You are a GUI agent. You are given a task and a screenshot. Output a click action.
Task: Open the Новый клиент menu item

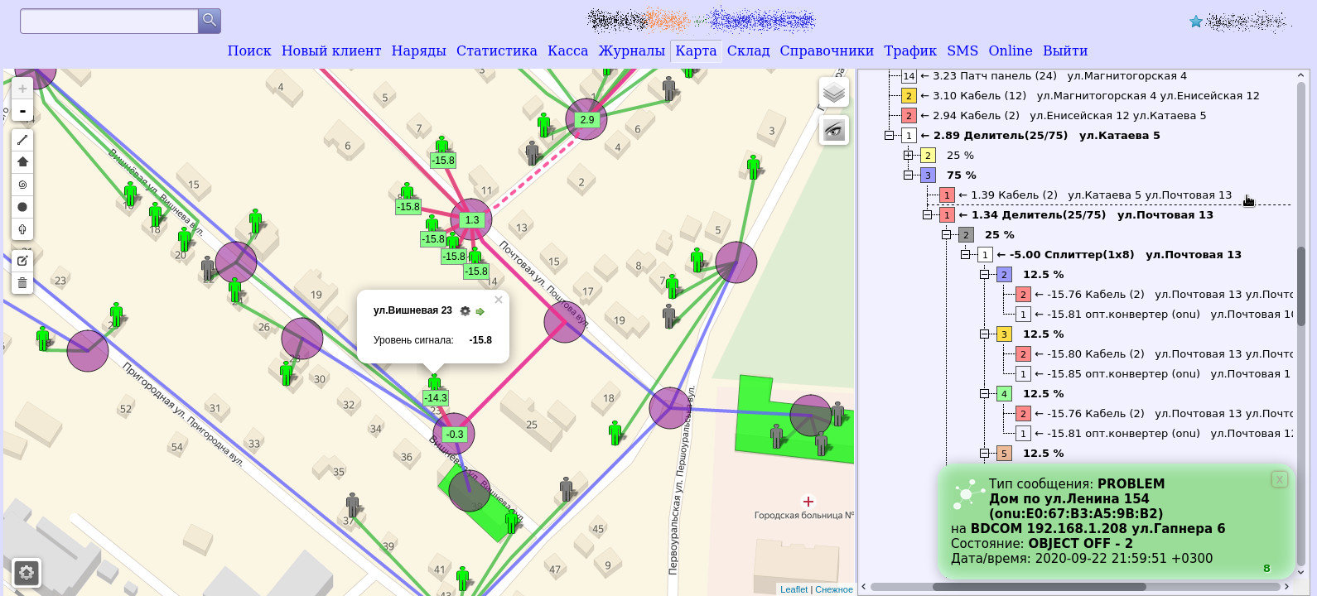tap(331, 50)
